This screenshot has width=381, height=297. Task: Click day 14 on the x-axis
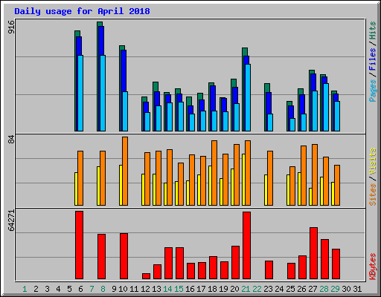point(167,289)
